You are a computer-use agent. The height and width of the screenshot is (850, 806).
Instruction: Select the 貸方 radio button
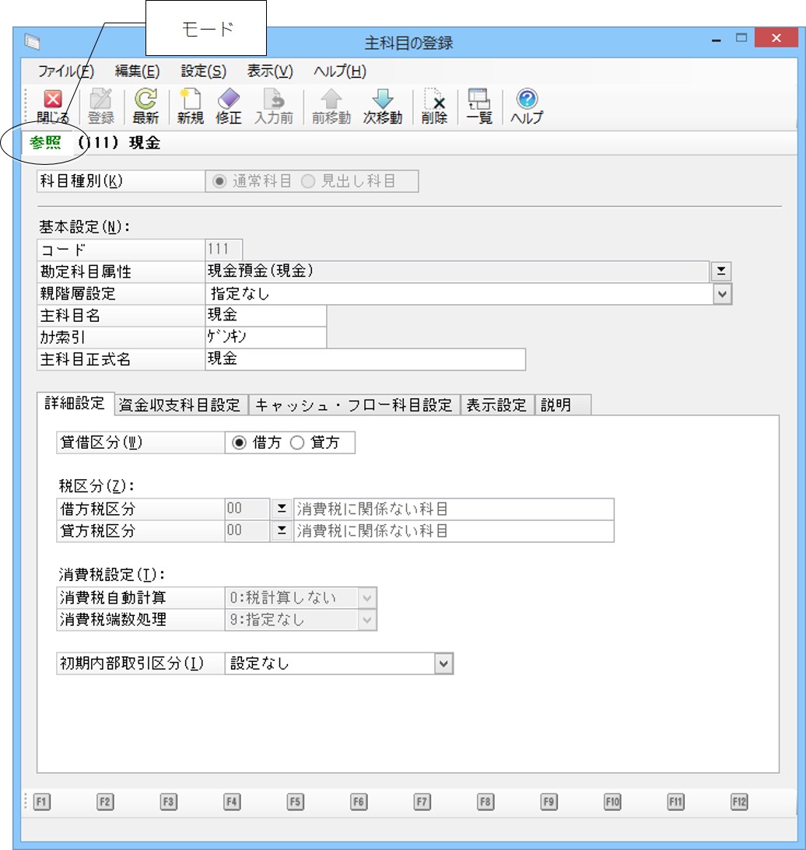pos(296,442)
